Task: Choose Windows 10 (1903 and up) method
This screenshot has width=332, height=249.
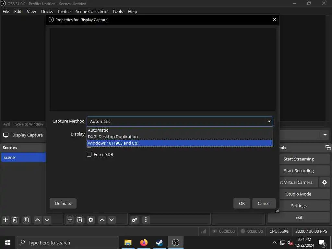Action: coord(180,143)
